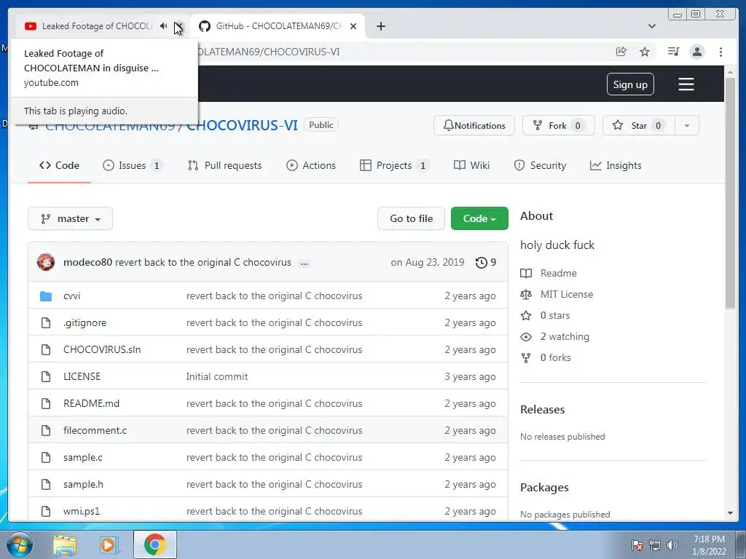This screenshot has width=746, height=559.
Task: Open the commit history showing 9 commits
Action: point(486,262)
